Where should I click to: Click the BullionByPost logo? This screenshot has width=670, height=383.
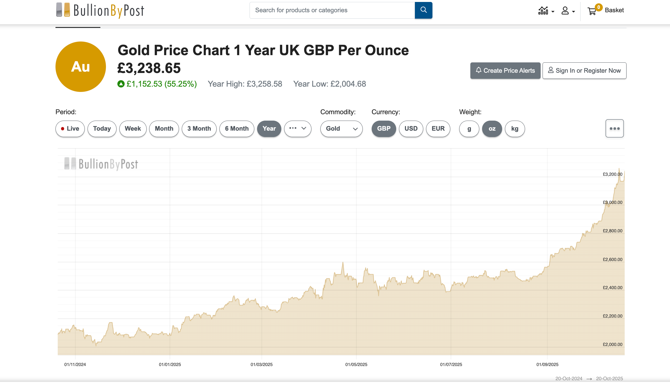click(100, 10)
